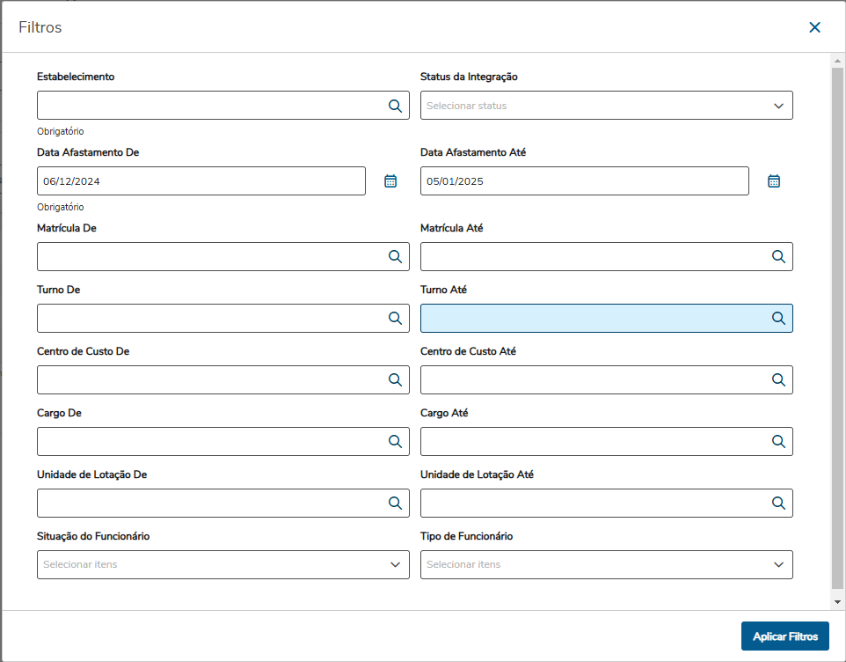Close the Filtros dialog with X
846x662 pixels.
[x=814, y=27]
